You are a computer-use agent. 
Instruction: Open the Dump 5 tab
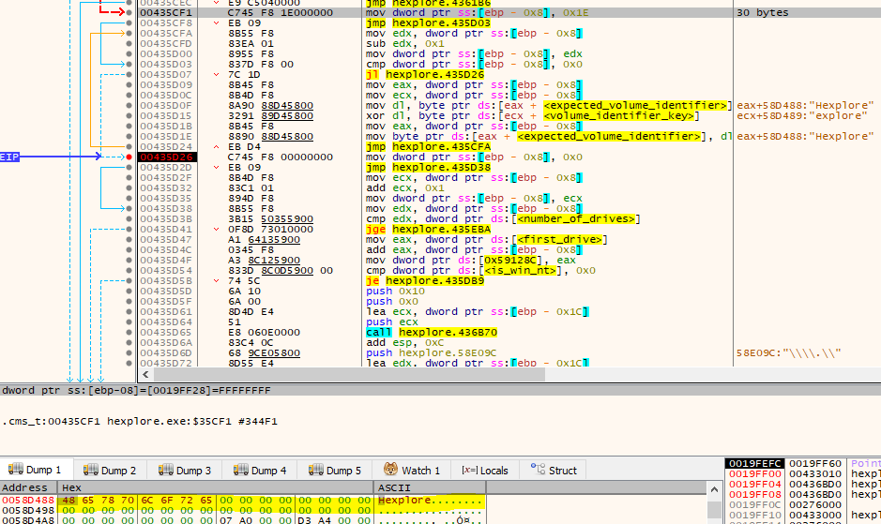[x=336, y=470]
